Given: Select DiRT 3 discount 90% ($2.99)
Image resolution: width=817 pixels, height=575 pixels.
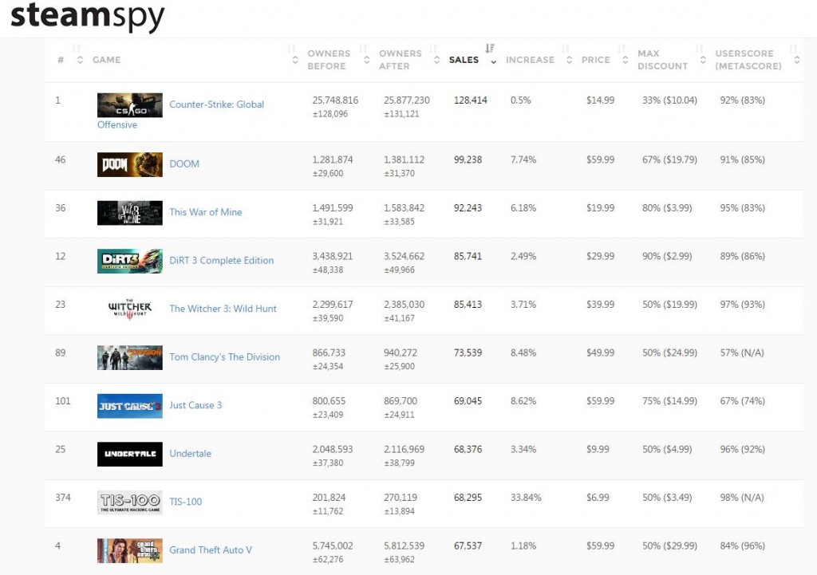Looking at the screenshot, I should pos(667,256).
